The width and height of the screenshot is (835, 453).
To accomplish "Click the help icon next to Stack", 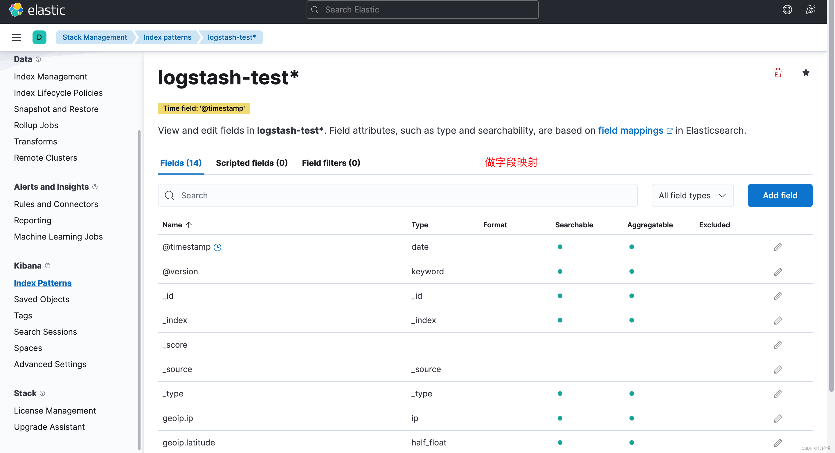I will tap(42, 394).
